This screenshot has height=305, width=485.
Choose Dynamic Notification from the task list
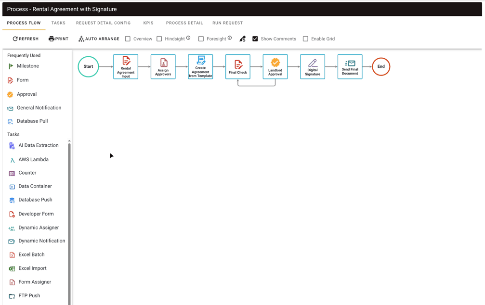click(41, 241)
